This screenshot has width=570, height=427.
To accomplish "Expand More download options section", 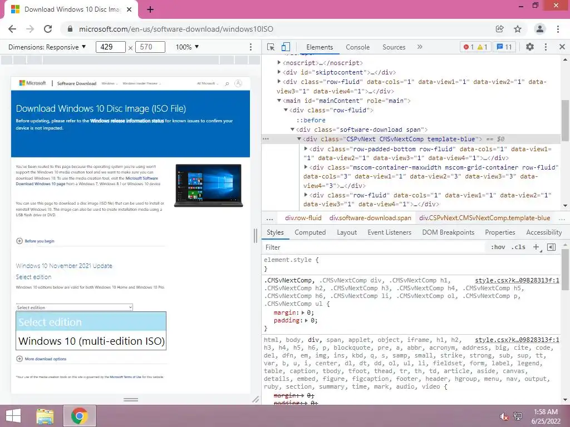I will pos(41,359).
